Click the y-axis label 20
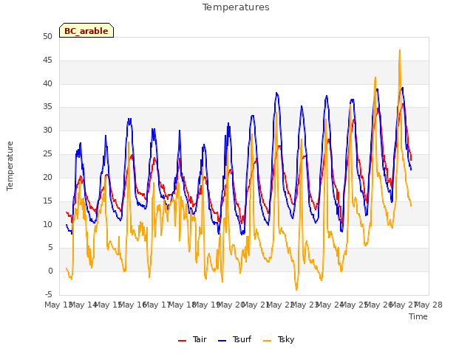473x354 pixels. pos(47,177)
